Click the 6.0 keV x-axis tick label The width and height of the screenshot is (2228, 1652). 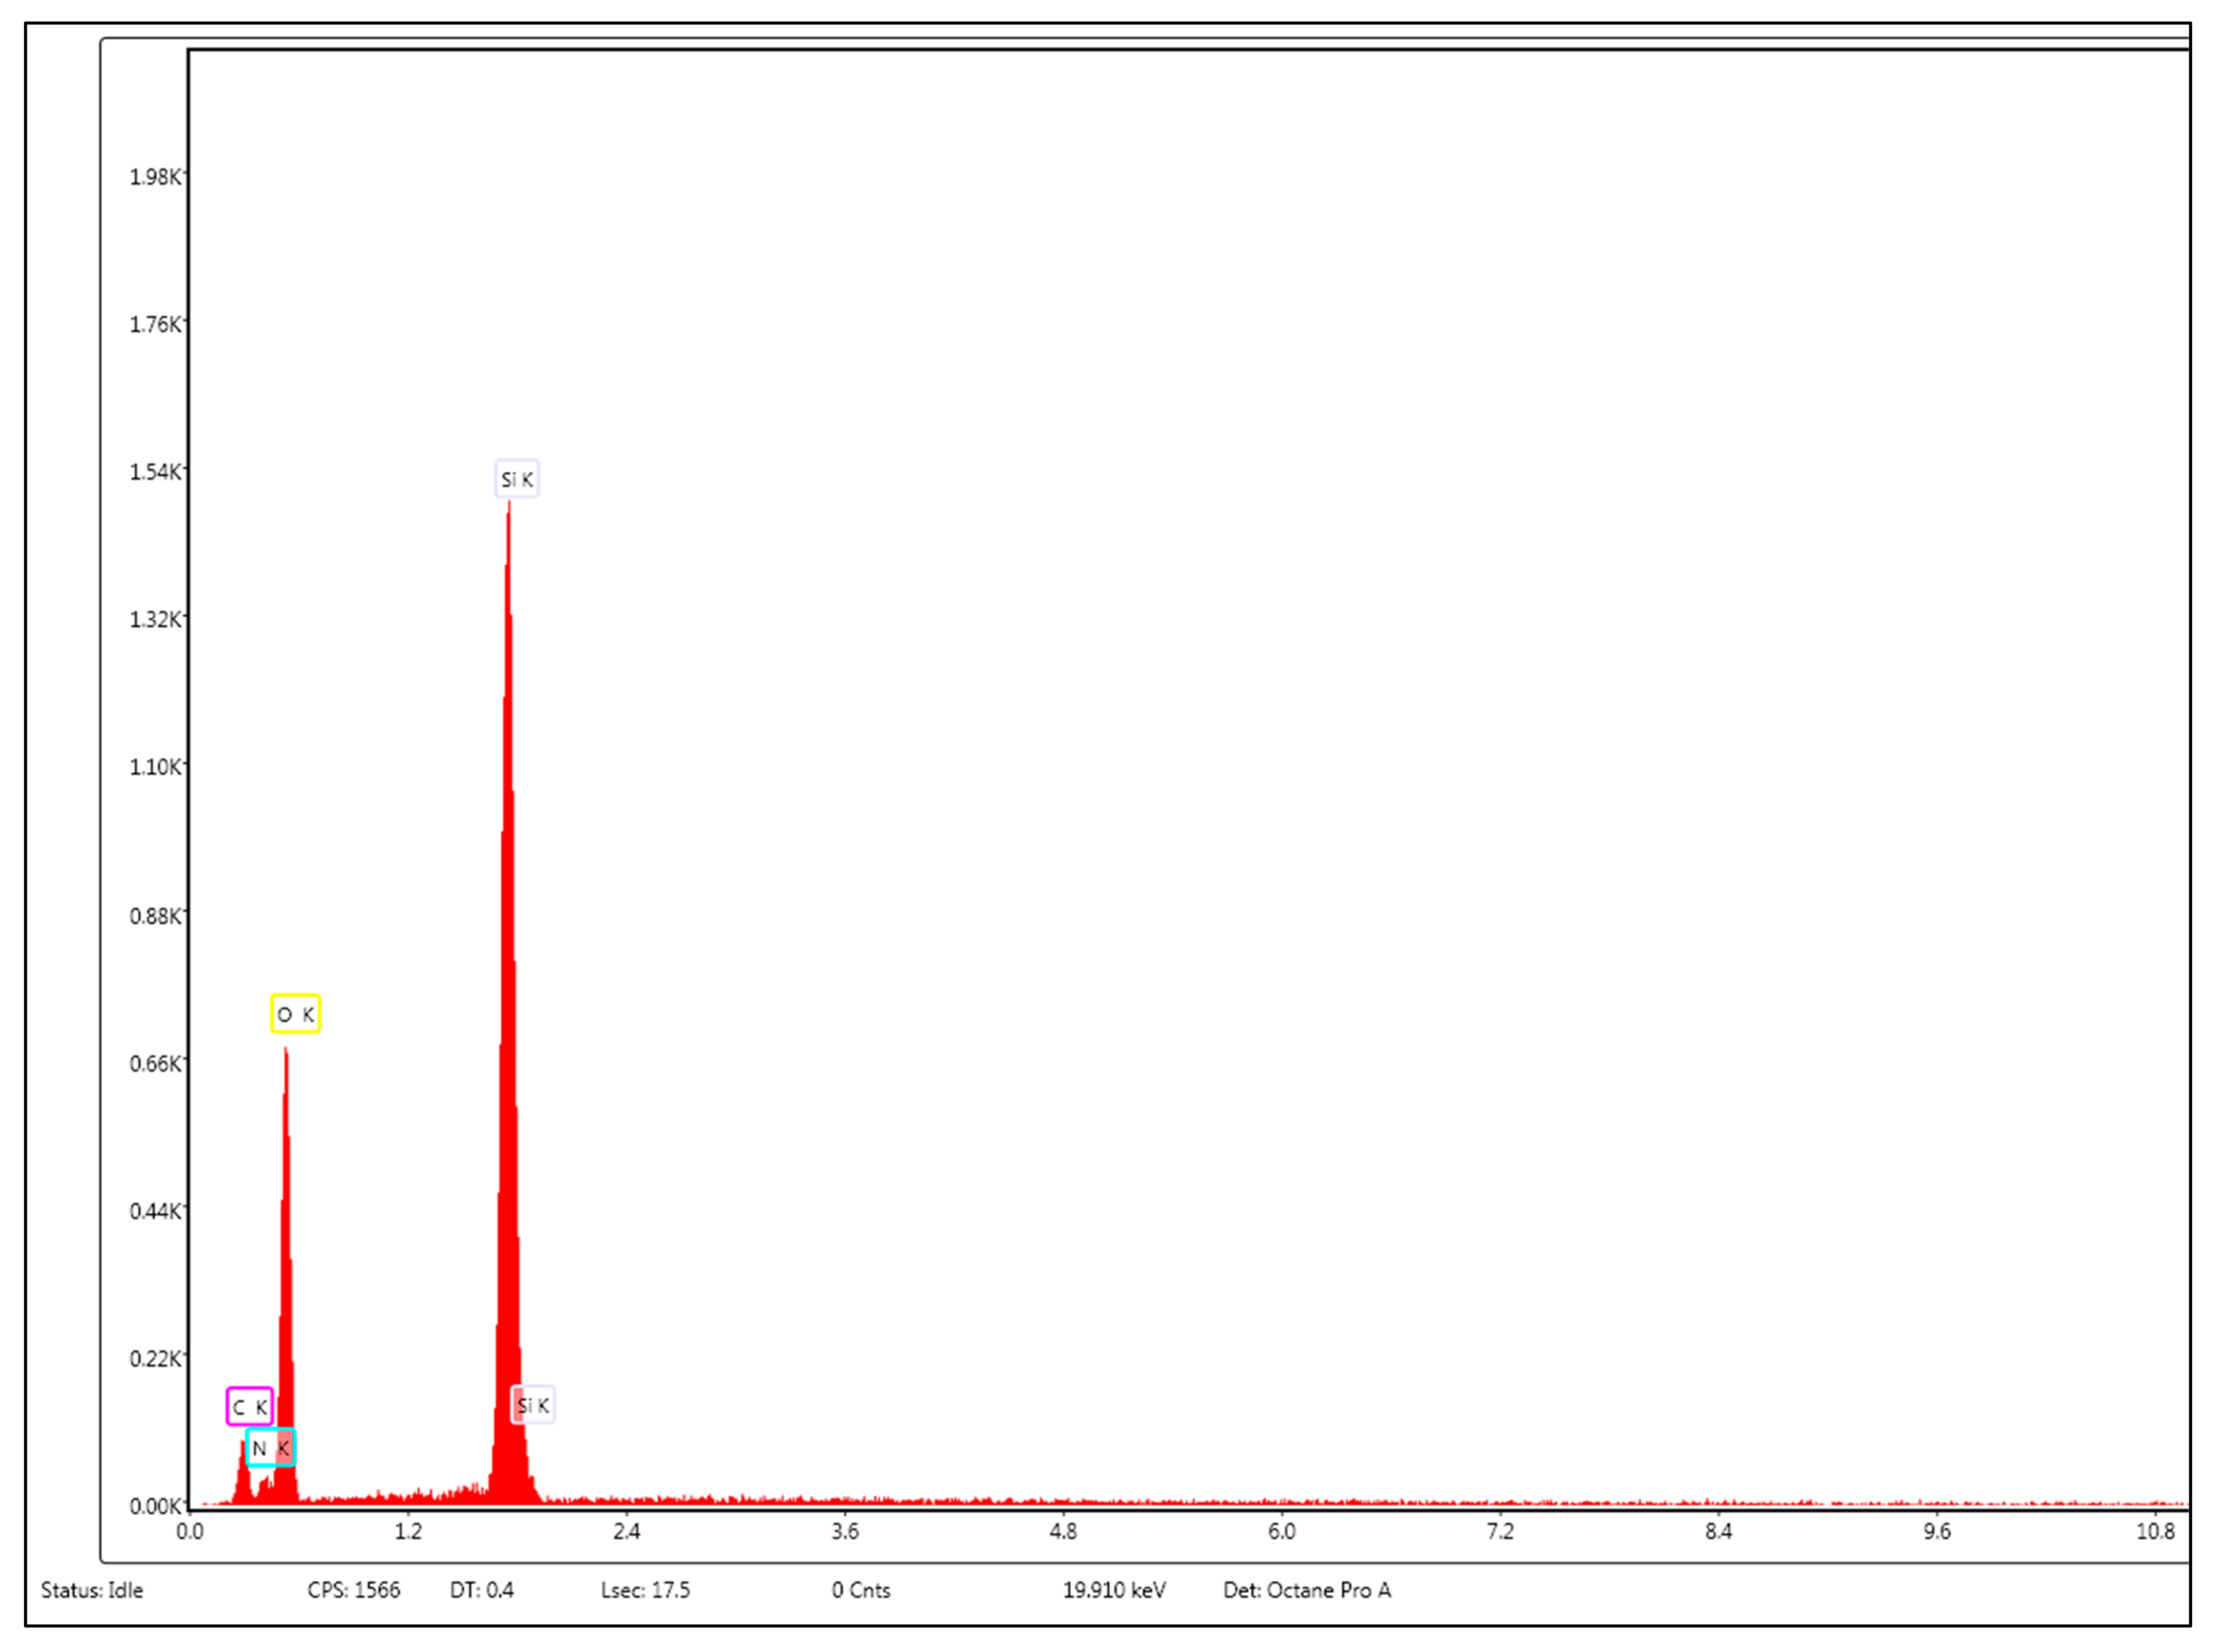click(x=1281, y=1532)
